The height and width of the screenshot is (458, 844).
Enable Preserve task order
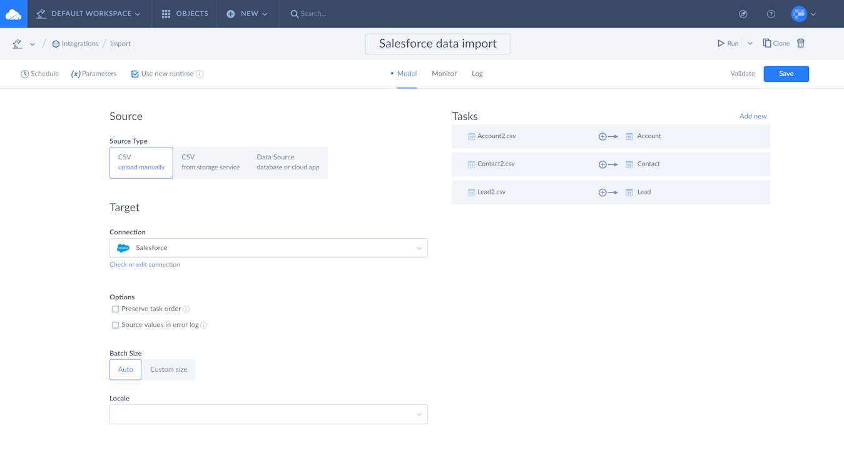pyautogui.click(x=115, y=309)
